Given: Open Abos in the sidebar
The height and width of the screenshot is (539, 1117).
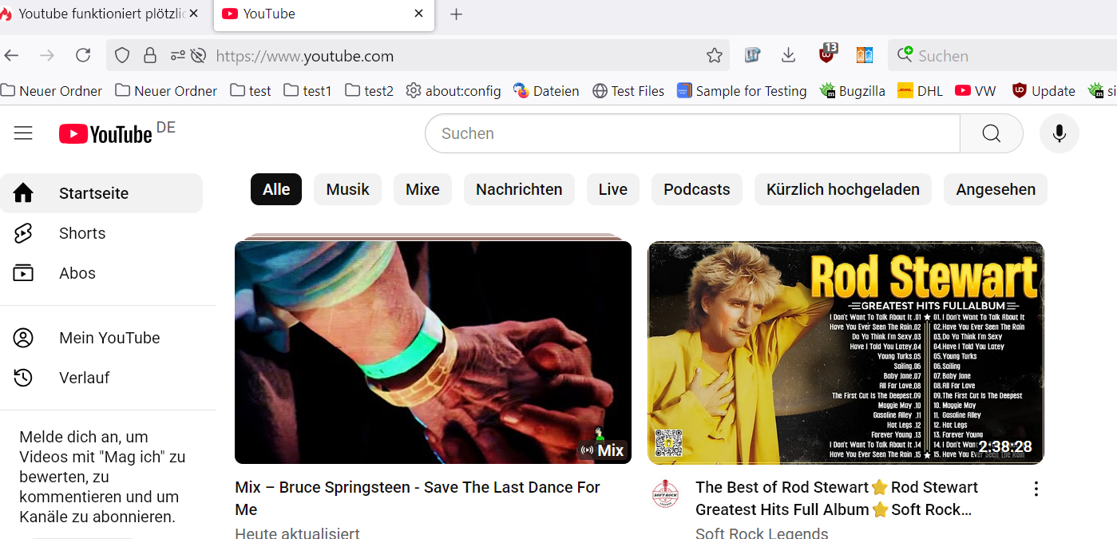Looking at the screenshot, I should pyautogui.click(x=101, y=273).
